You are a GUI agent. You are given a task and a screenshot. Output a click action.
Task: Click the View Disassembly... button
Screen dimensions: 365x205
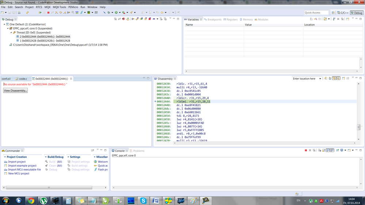[x=15, y=91]
